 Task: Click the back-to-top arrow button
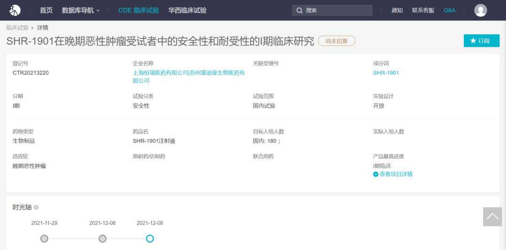click(x=492, y=217)
